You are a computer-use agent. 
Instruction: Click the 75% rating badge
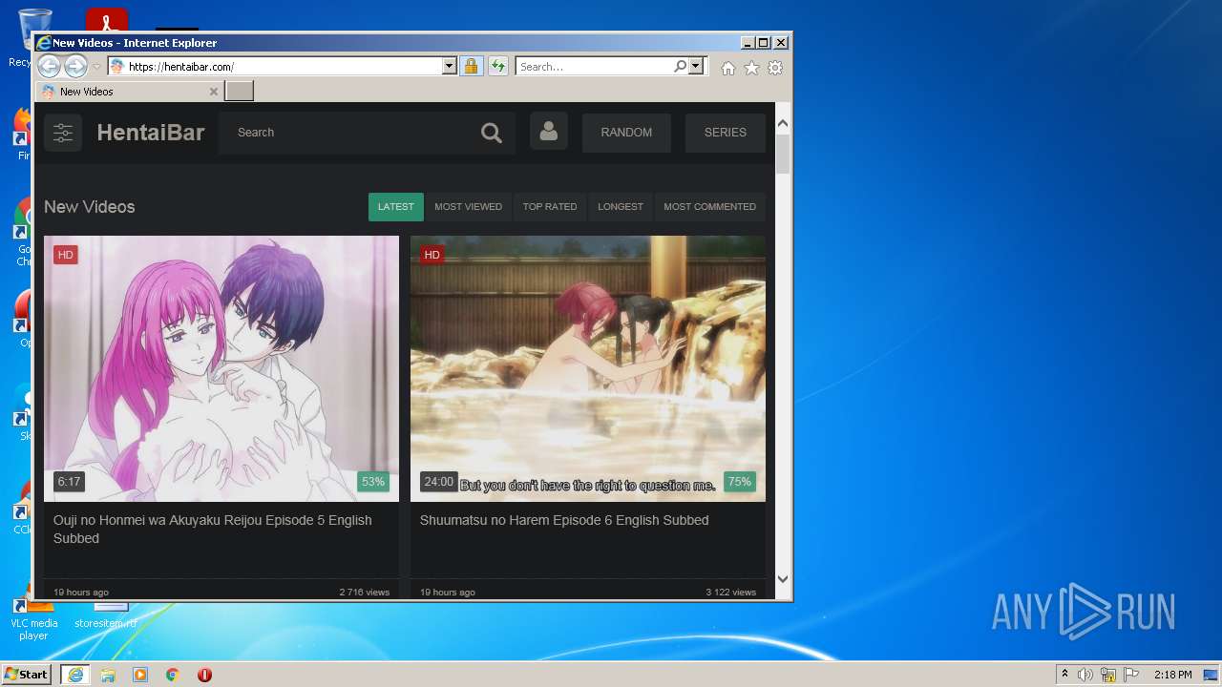tap(740, 482)
